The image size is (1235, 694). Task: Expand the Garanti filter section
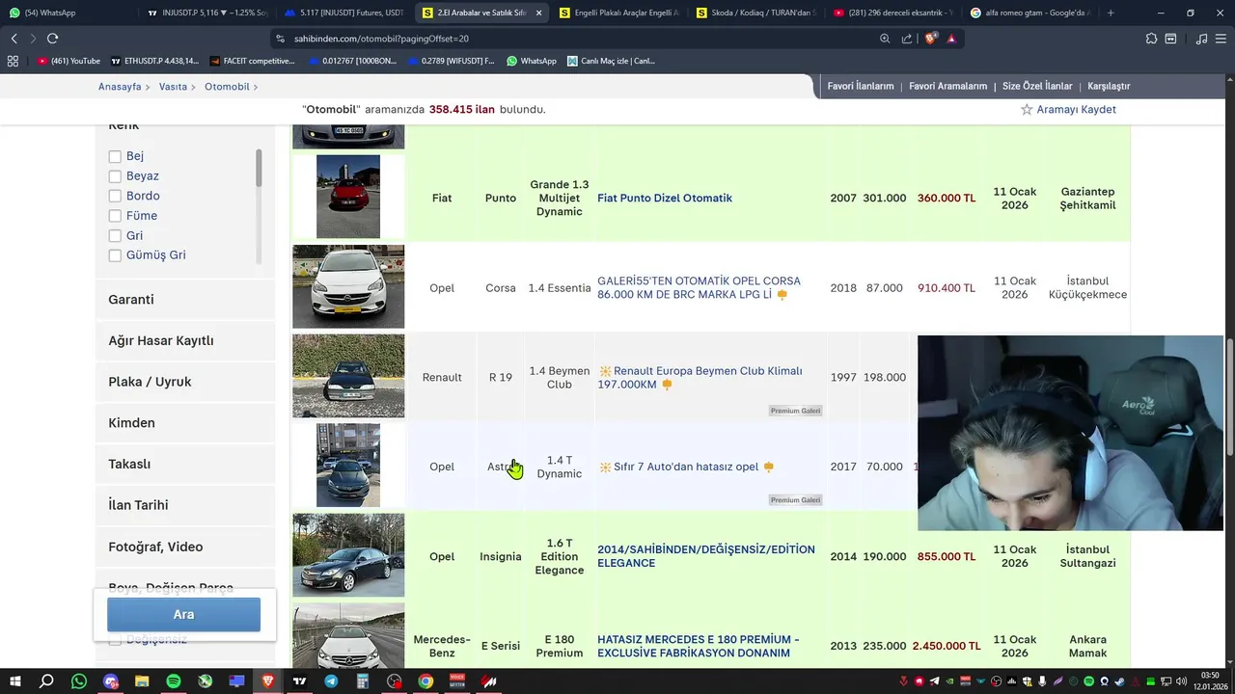[x=185, y=300]
